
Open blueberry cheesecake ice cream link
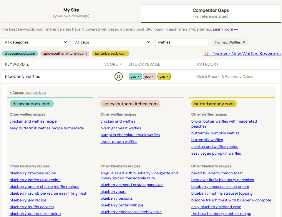pos(220,187)
